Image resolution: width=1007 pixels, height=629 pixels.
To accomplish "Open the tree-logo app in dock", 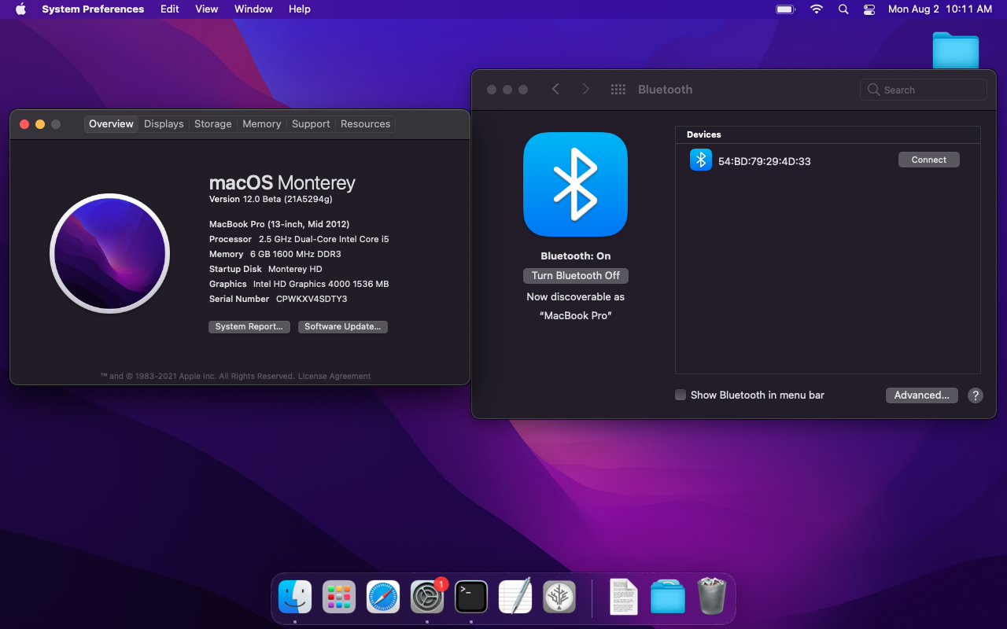I will click(559, 598).
